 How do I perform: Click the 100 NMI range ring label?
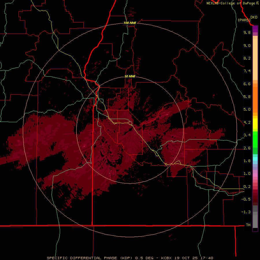[x=130, y=23]
